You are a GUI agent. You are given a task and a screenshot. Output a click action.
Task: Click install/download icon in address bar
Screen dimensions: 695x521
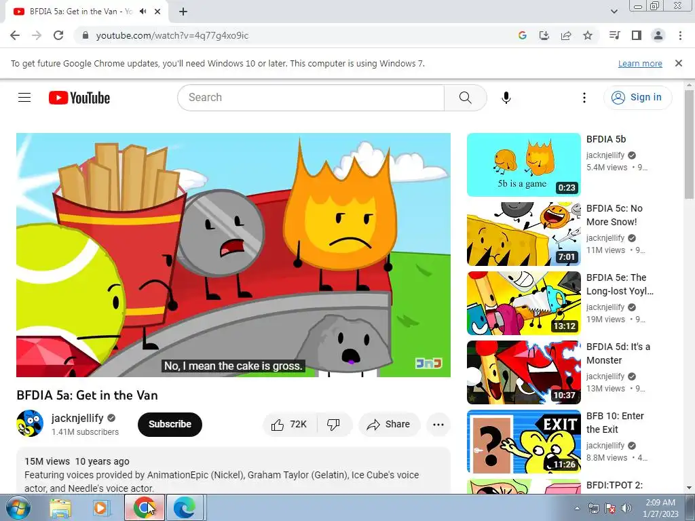(544, 35)
